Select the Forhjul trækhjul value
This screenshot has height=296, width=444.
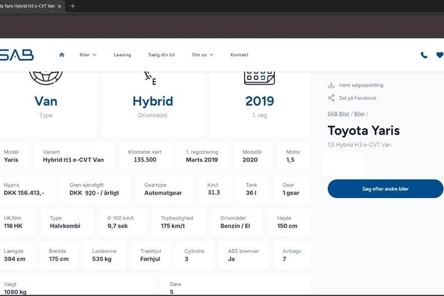(x=150, y=259)
